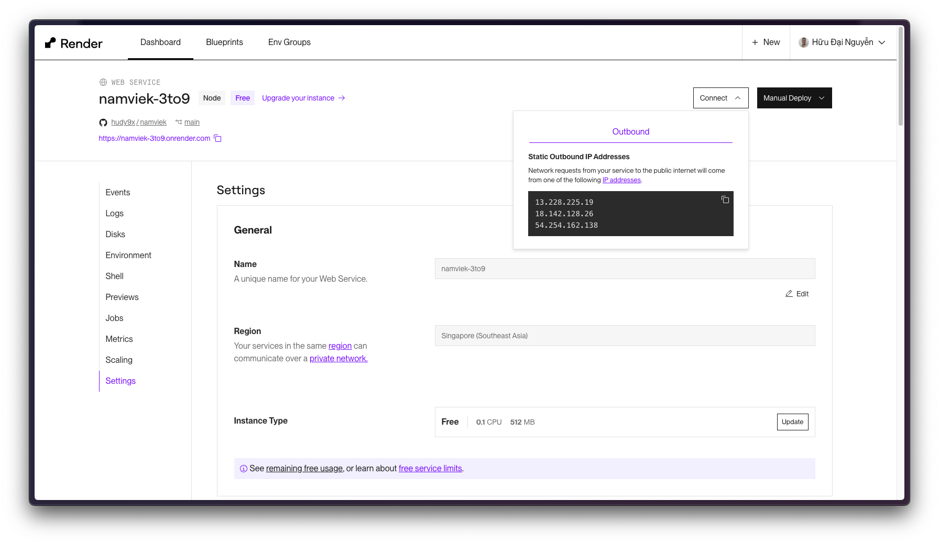Click the IP addresses link
The height and width of the screenshot is (544, 939).
(621, 180)
